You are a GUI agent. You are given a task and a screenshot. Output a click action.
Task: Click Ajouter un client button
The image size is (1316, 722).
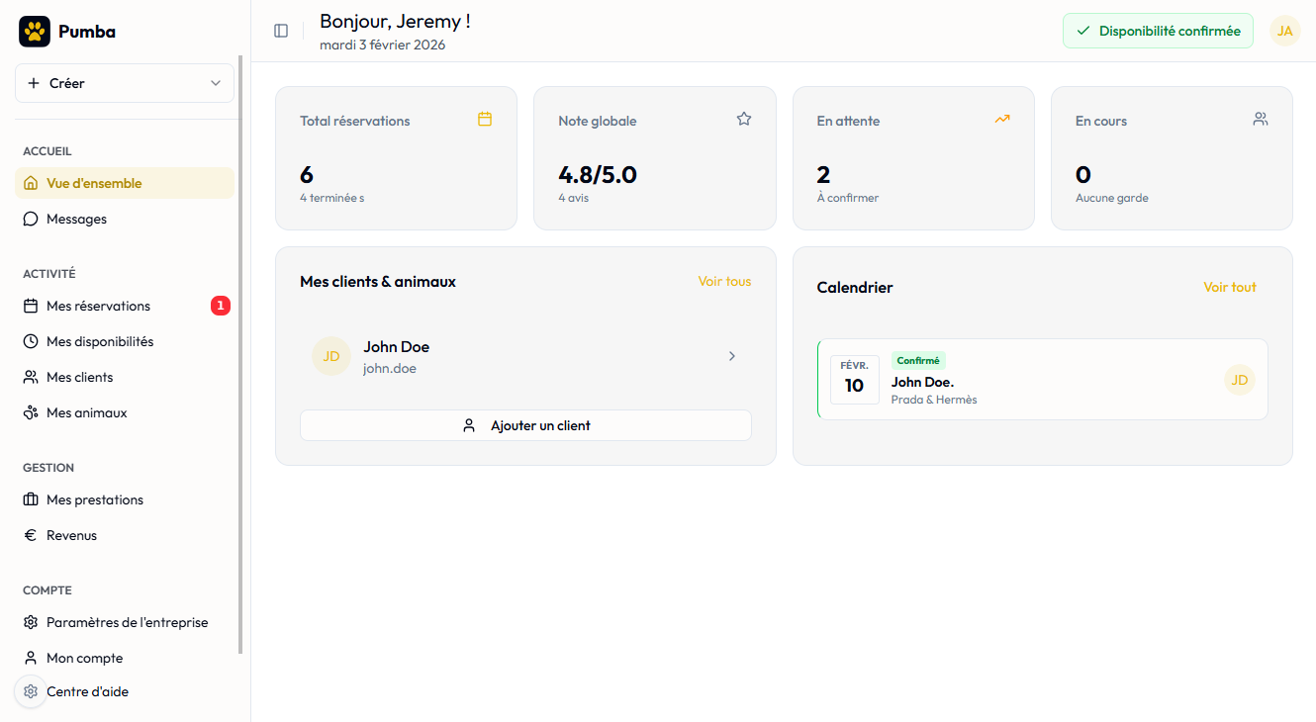pos(525,425)
